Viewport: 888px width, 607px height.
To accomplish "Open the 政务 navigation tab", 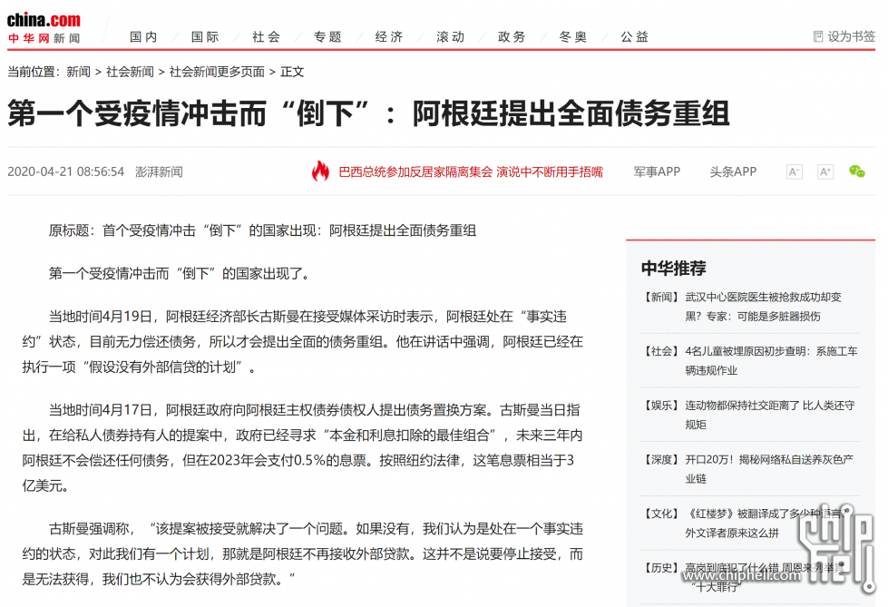I will point(512,37).
